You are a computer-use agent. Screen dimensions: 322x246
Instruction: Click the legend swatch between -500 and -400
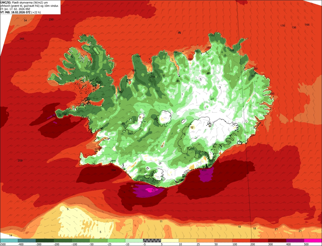(9, 240)
